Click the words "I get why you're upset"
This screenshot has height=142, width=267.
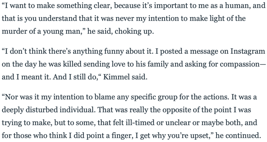(x=173, y=136)
